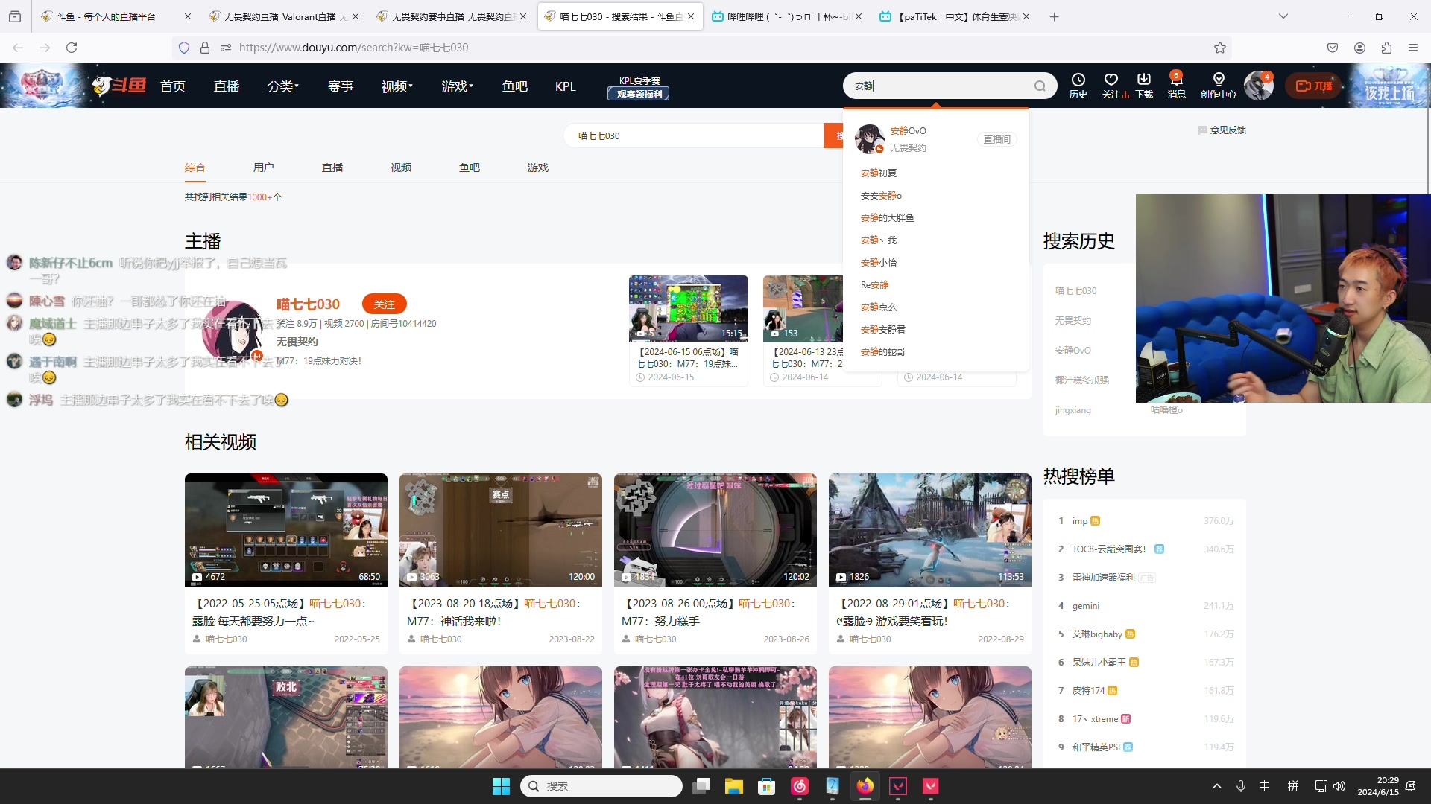Click the Task View taskbar icon
1431x804 pixels.
701,786
